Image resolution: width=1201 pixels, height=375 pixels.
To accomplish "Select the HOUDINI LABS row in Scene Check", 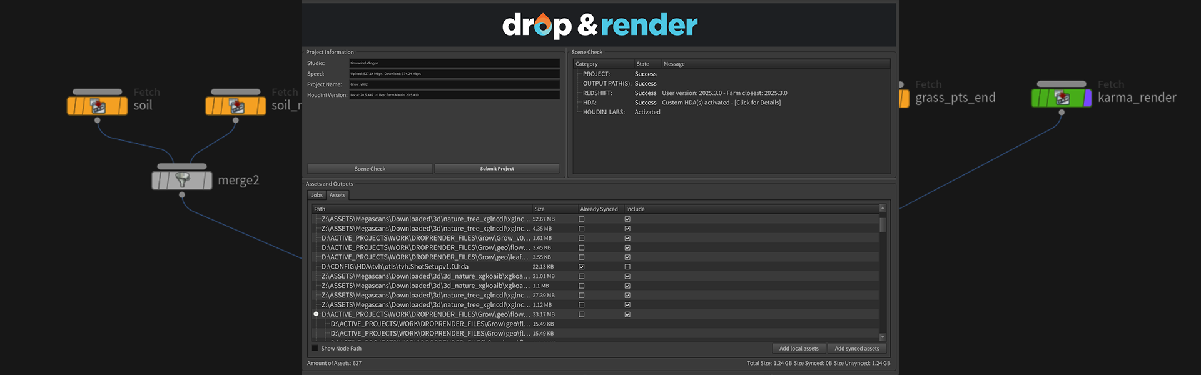I will pos(732,112).
